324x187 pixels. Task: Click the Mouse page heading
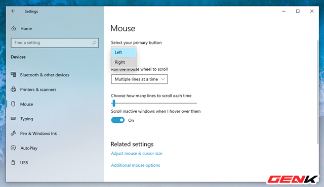pyautogui.click(x=123, y=28)
